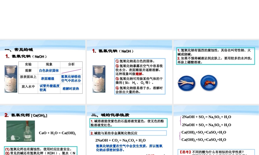Click the row label 放入水中
Screen dimensions: 259x155
click(28, 87)
